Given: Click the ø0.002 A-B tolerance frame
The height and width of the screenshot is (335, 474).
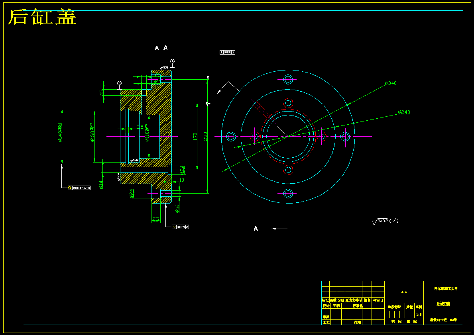Looking at the screenshot, I should [79, 188].
